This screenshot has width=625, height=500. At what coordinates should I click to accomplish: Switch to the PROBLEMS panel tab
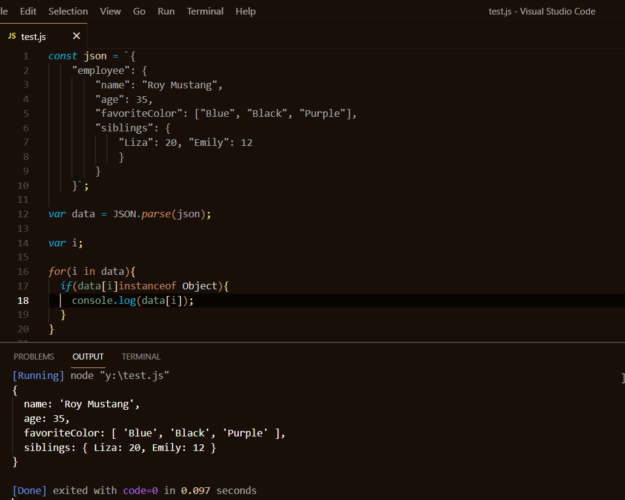(34, 357)
